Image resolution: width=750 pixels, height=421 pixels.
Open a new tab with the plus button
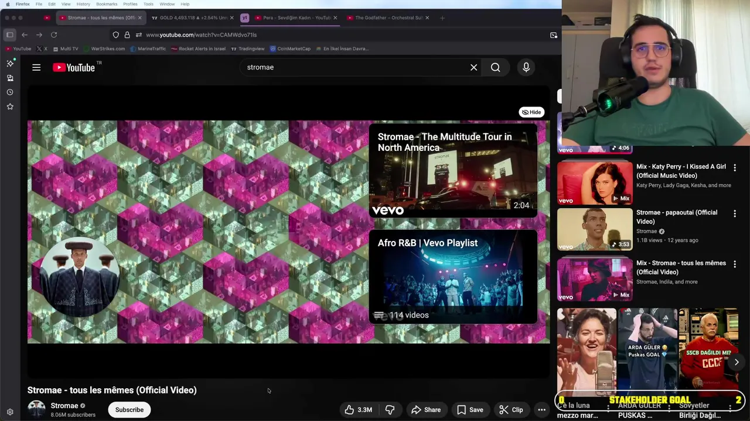(x=442, y=18)
